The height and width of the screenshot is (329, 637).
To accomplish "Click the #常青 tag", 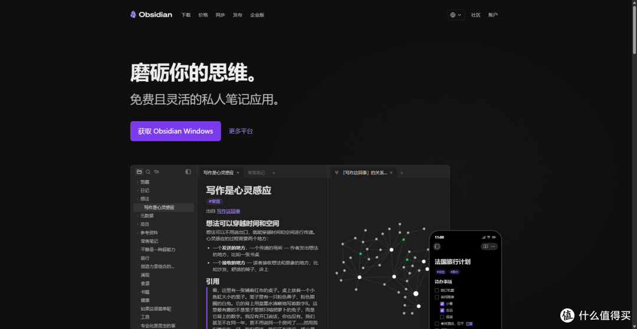I will pos(215,201).
